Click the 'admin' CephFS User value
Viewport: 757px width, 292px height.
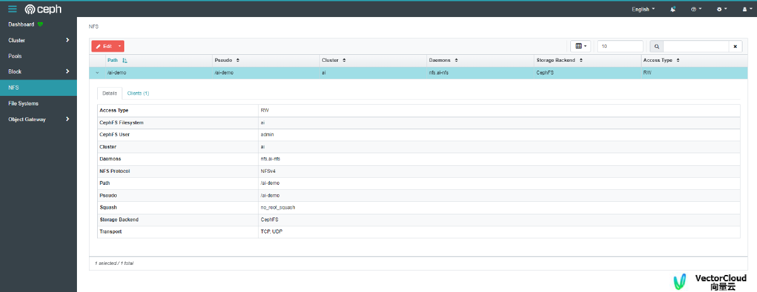[x=267, y=134]
